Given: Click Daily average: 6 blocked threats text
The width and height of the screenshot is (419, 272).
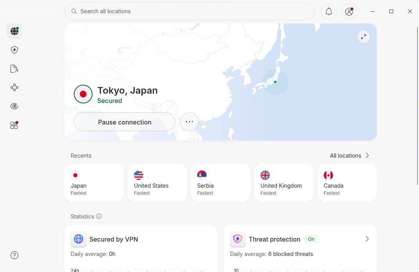Looking at the screenshot, I should pos(271,254).
